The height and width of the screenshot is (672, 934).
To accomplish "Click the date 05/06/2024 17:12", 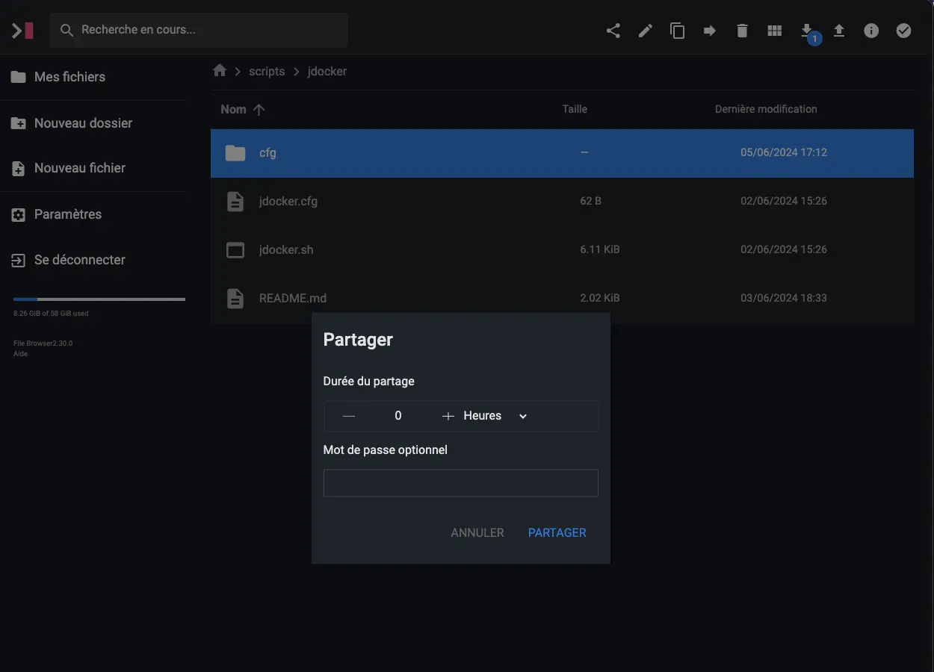I will coord(784,152).
